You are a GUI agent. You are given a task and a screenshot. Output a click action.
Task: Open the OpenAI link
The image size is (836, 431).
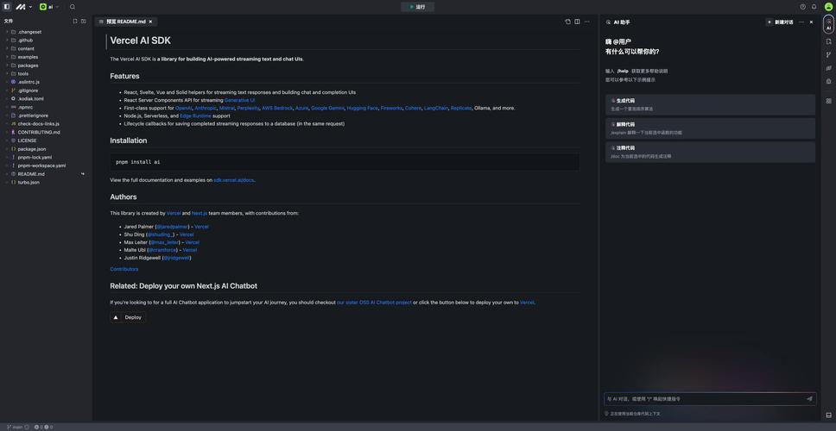[x=183, y=108]
